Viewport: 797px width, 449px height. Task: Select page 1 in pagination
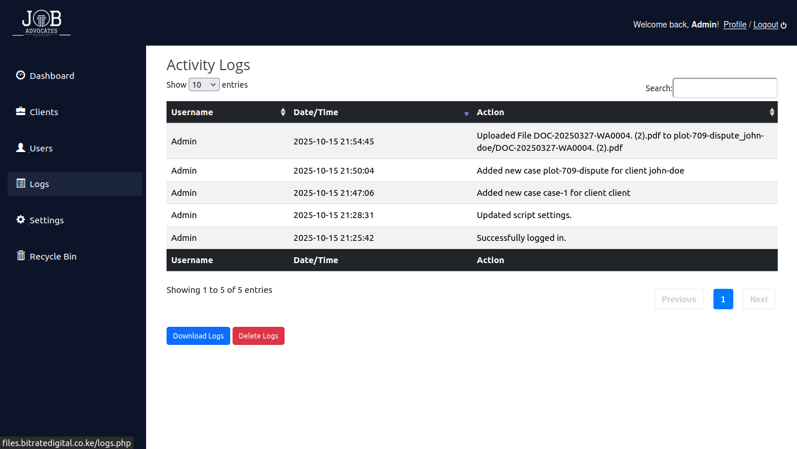point(723,299)
